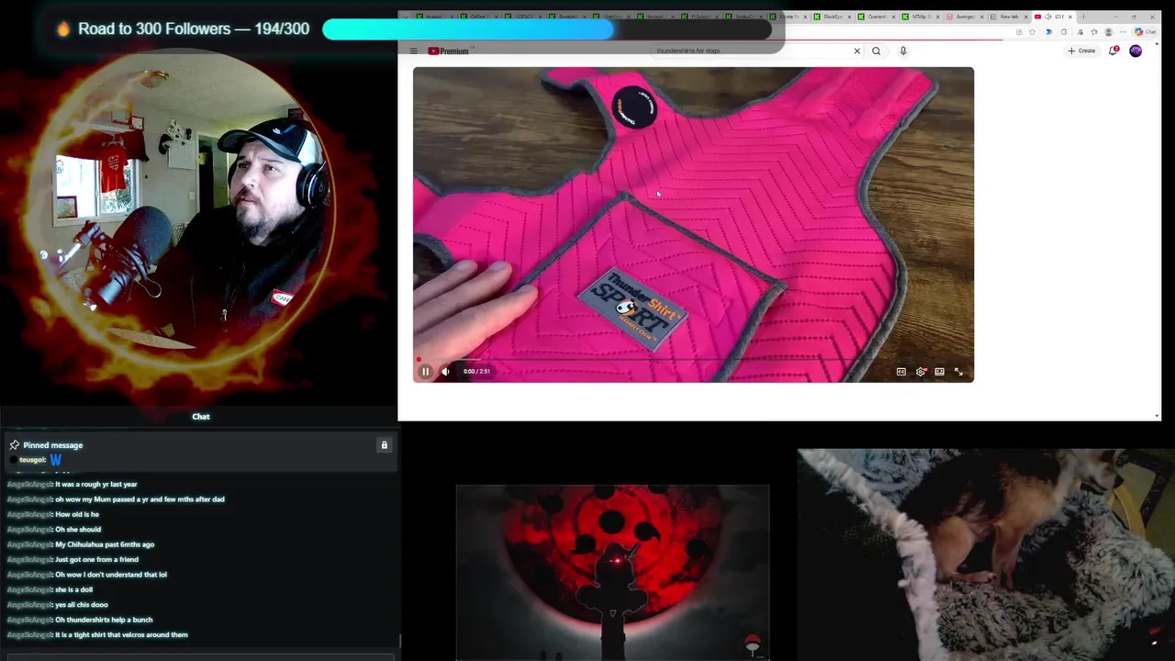Toggle closed captions on the player
The width and height of the screenshot is (1175, 661).
(901, 372)
